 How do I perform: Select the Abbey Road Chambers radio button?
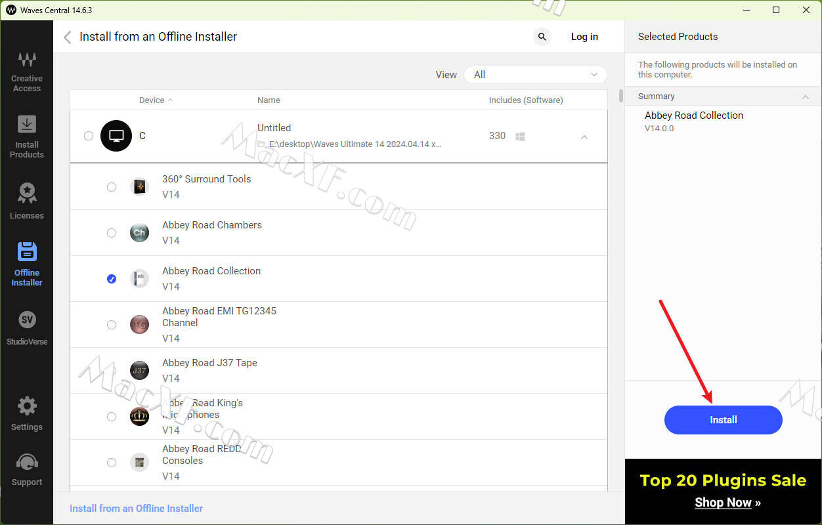pyautogui.click(x=112, y=233)
